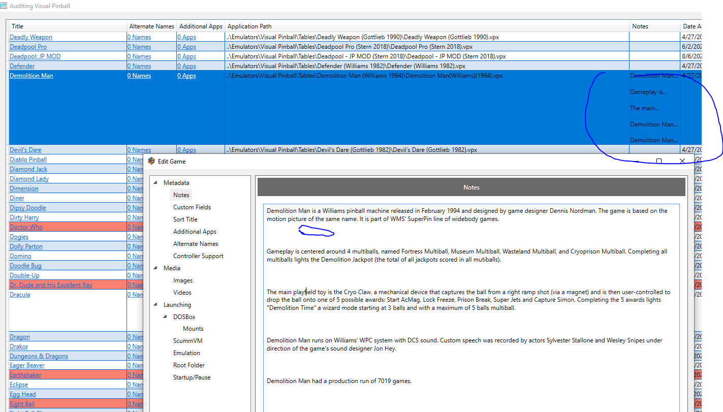Click the selected Demolition Man title link

click(32, 76)
